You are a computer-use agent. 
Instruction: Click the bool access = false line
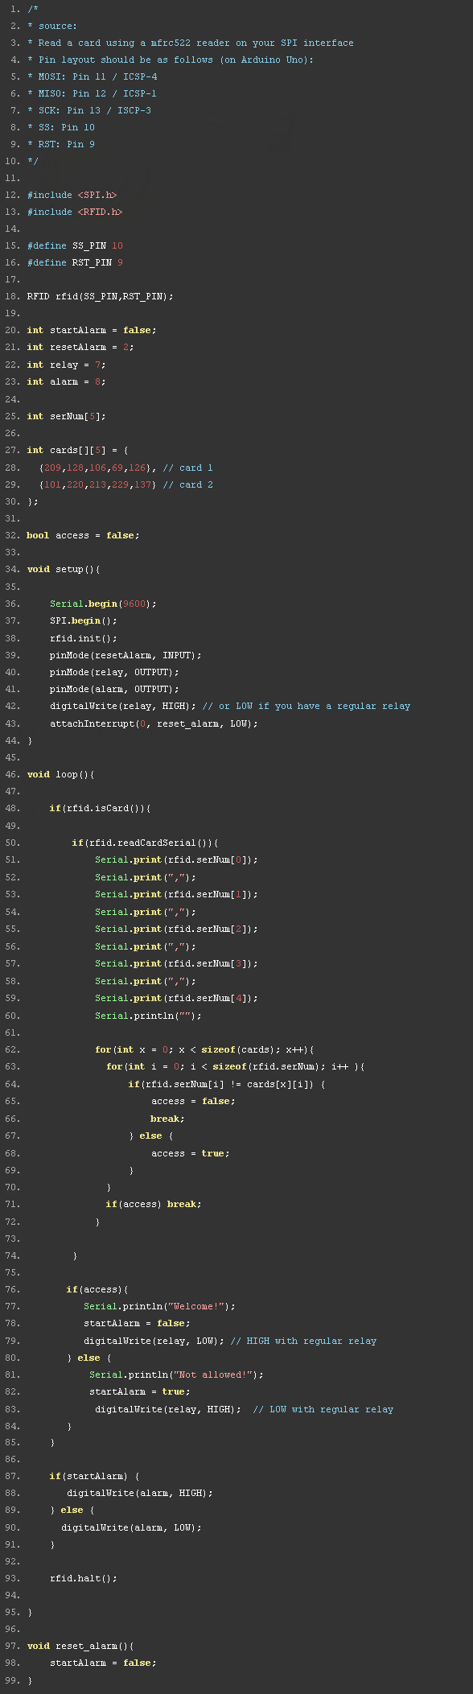(83, 535)
